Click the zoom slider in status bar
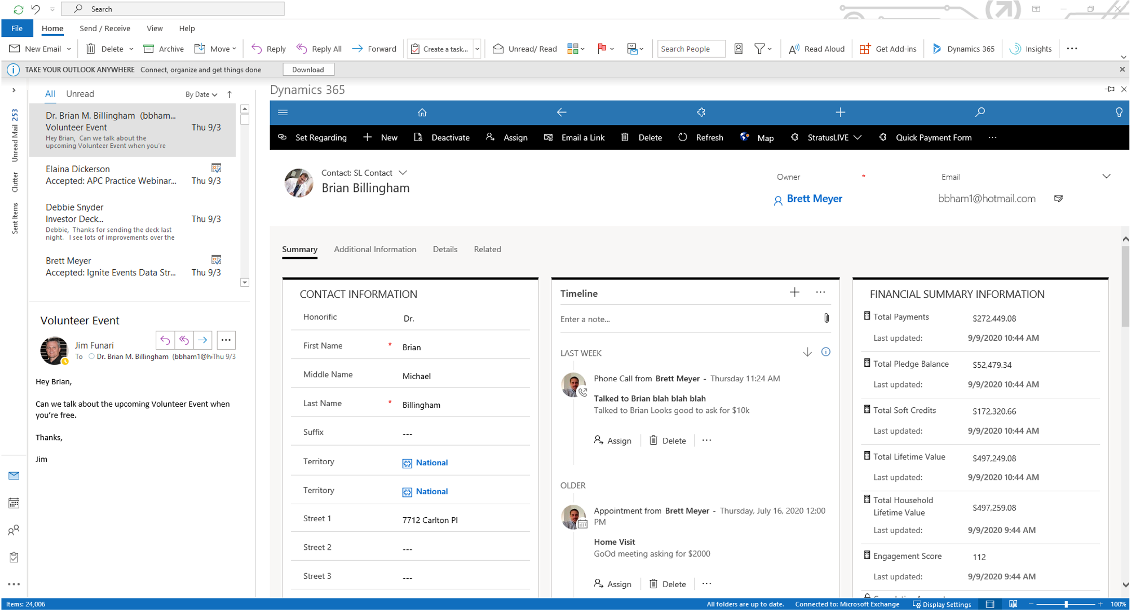The image size is (1130, 610). [x=1066, y=604]
